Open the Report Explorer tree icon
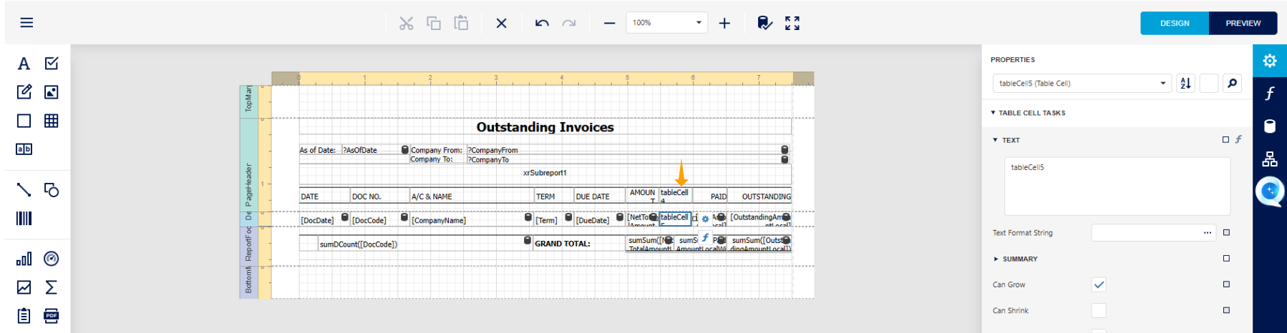Image resolution: width=1287 pixels, height=333 pixels. pyautogui.click(x=1269, y=159)
